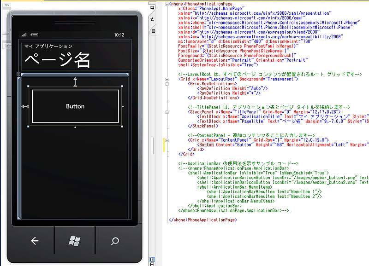Tap the phone's Windows start button

75,241
